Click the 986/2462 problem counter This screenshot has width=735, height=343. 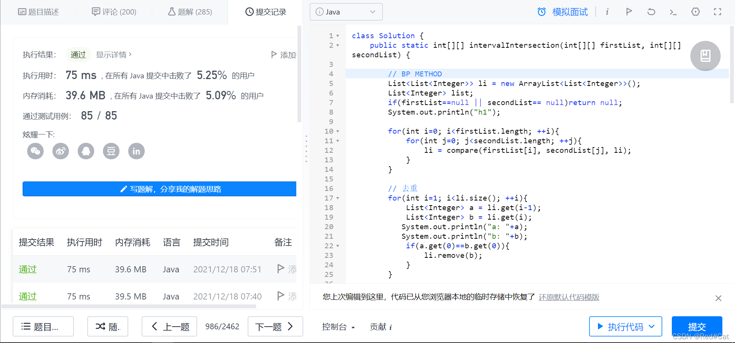(x=222, y=327)
